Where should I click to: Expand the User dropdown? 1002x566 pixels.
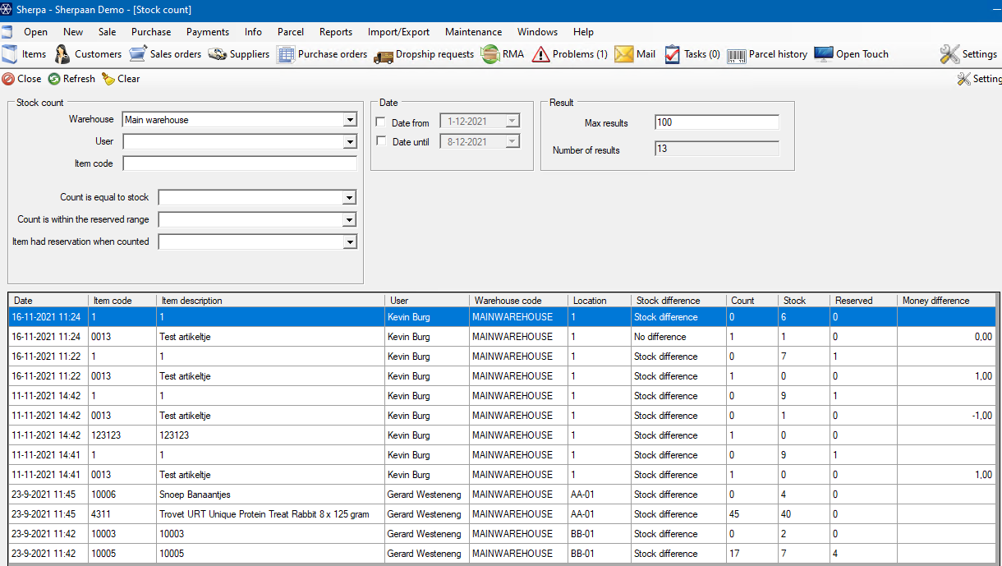click(x=350, y=141)
